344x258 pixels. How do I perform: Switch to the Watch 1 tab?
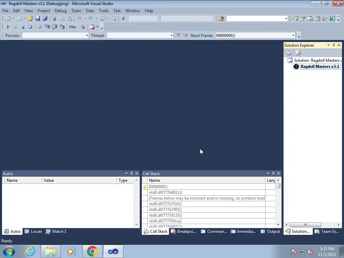[56, 231]
